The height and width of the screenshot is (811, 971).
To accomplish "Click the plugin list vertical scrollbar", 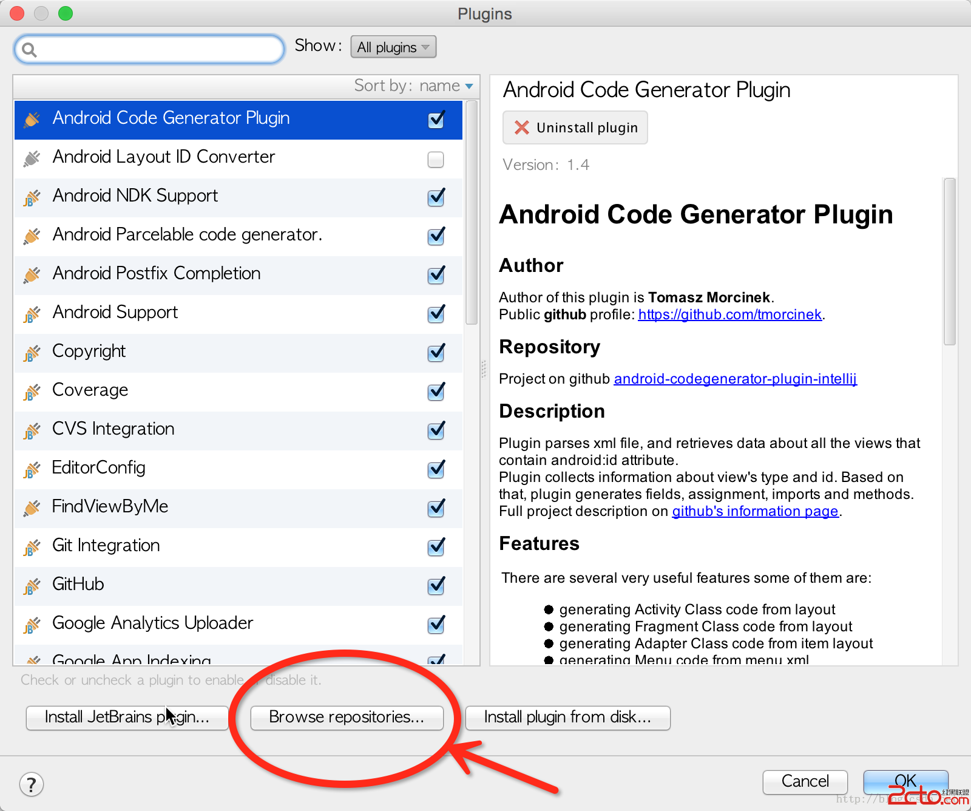I will click(x=472, y=212).
